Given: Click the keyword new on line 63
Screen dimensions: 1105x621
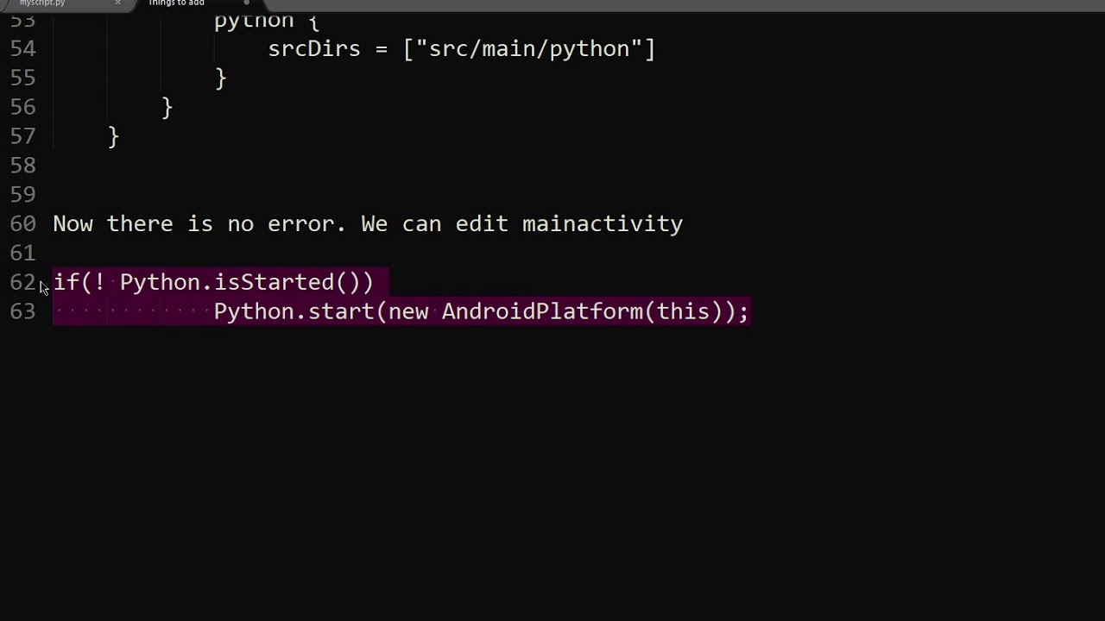Looking at the screenshot, I should (407, 312).
